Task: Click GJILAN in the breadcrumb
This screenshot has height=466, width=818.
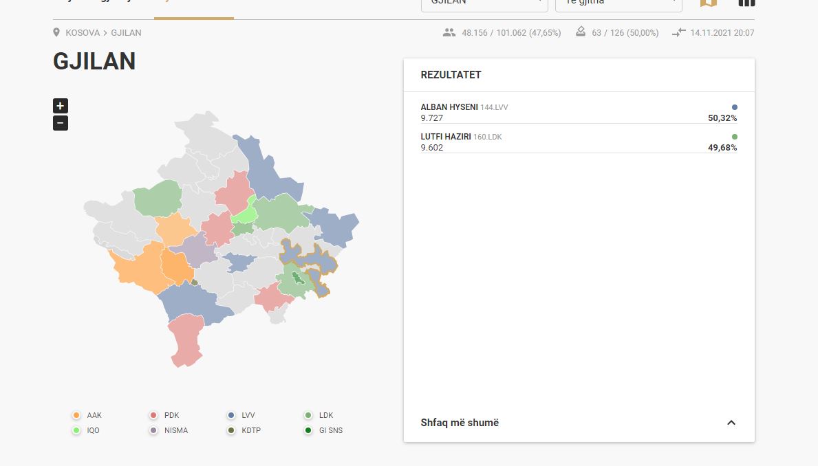Action: [x=126, y=33]
